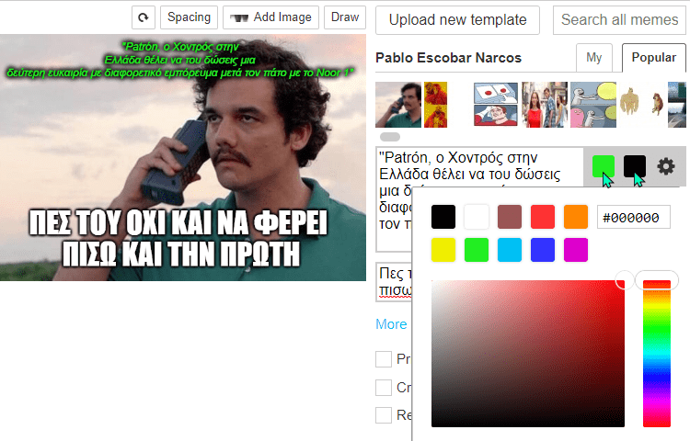Click the Spacing button

click(189, 17)
